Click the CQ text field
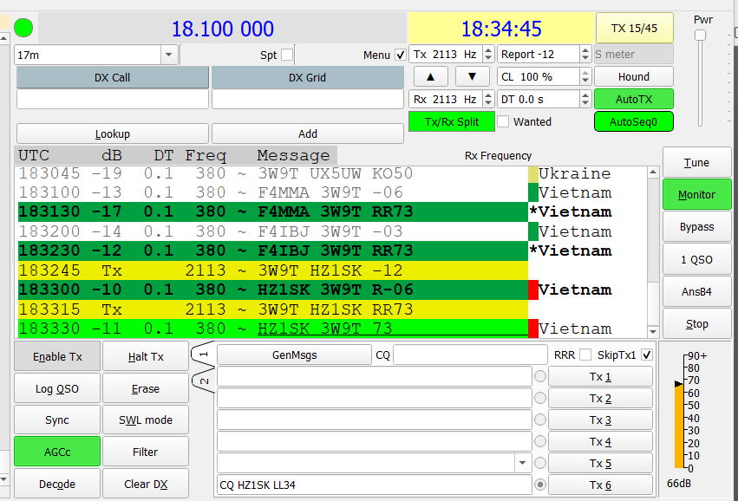This screenshot has width=738, height=501. coord(470,355)
